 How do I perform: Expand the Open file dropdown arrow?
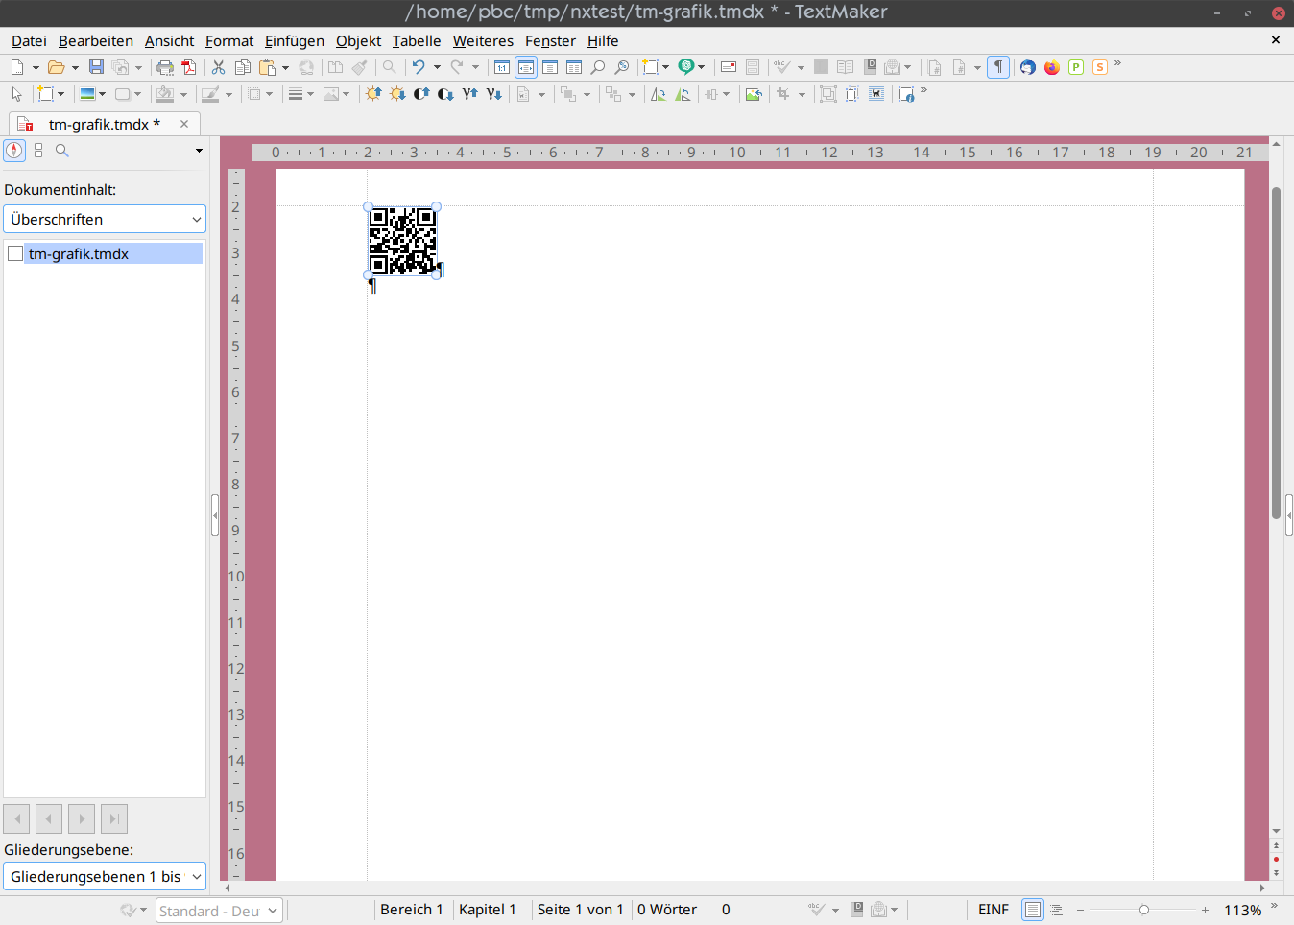click(x=75, y=68)
